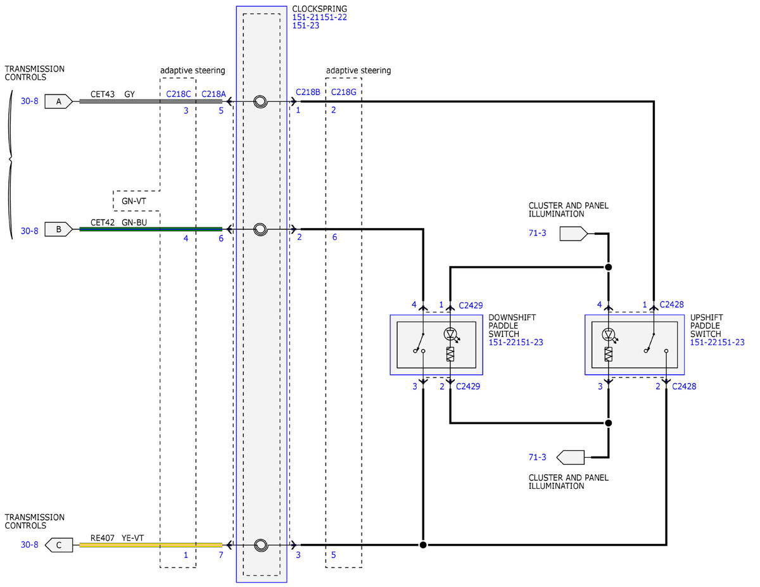Click the resistor symbol in the upshift paddle switch

click(x=609, y=355)
